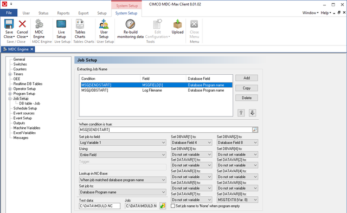Viewport: 347px width, 213px height.
Task: Click the Test data input field
Action: pos(100,206)
